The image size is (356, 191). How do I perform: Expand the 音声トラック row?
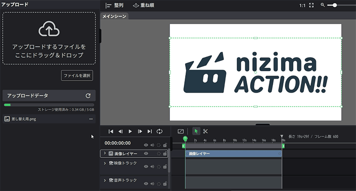click(105, 180)
